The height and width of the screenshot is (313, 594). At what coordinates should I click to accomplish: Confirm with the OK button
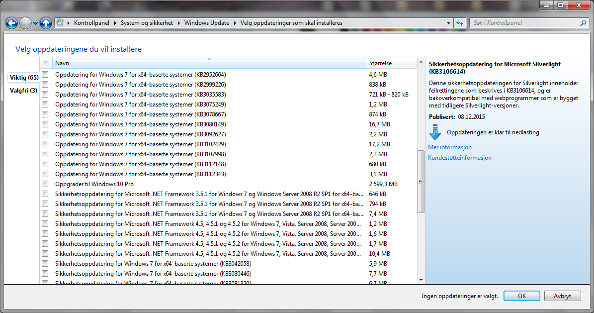(x=521, y=296)
